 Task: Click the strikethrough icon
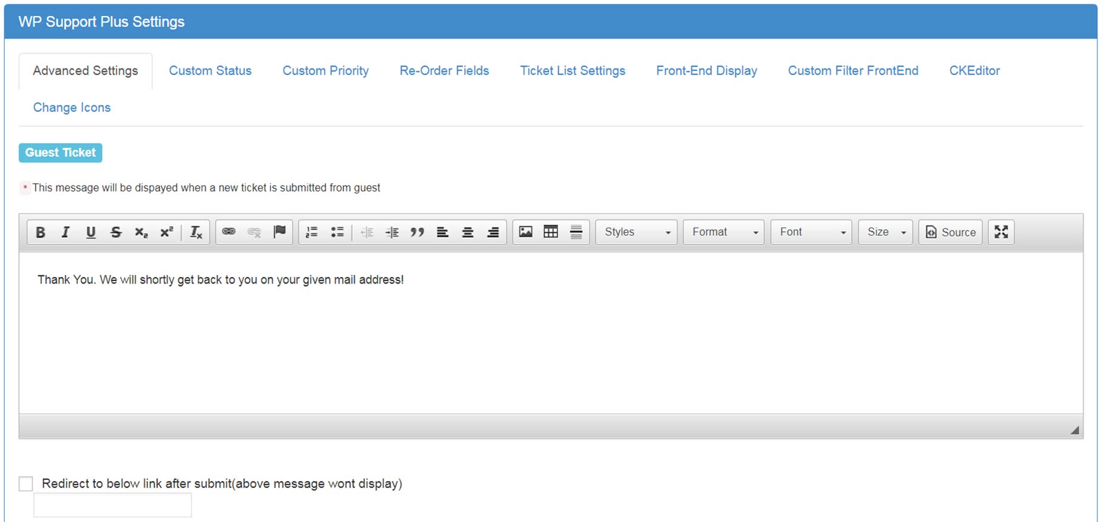tap(116, 232)
